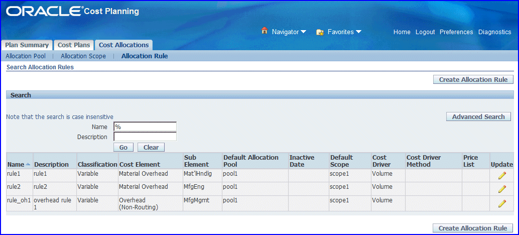Click the Mat'lHndlg sub element cell
Image resolution: width=519 pixels, height=235 pixels.
(202, 175)
